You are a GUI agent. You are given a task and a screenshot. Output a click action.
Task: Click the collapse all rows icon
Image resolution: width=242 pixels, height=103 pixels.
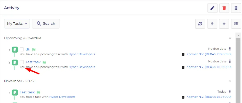point(224,24)
